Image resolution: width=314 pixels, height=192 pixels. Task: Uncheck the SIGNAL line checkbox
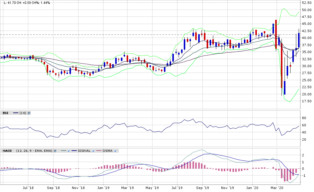point(94,151)
